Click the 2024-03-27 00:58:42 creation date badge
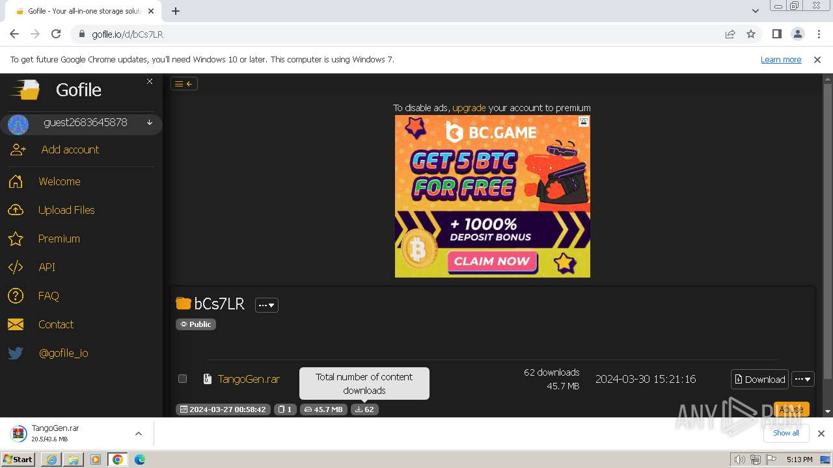The height and width of the screenshot is (468, 833). coord(223,409)
